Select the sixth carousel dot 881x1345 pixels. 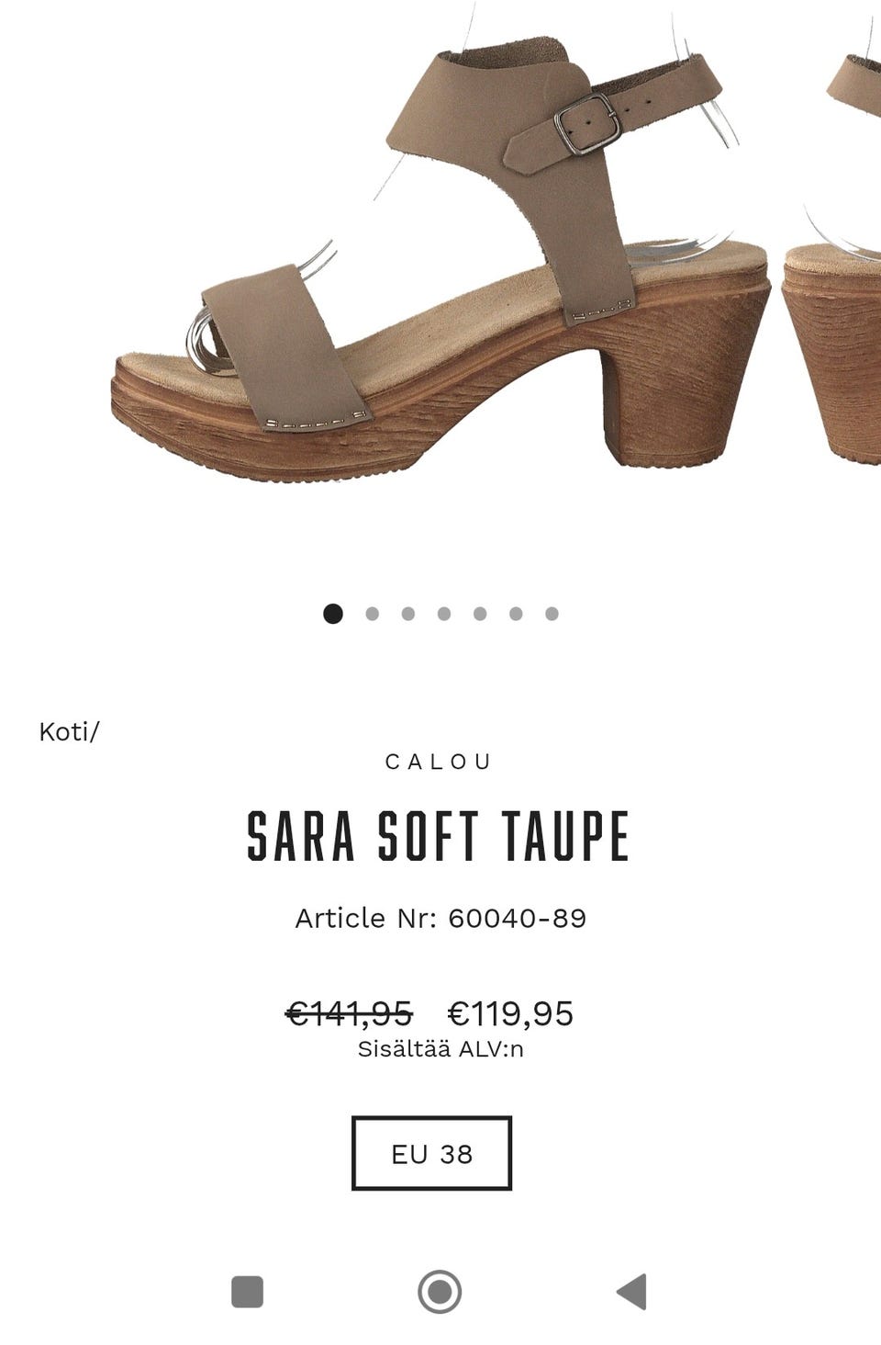point(516,614)
